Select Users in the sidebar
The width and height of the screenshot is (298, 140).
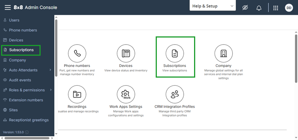click(x=14, y=20)
